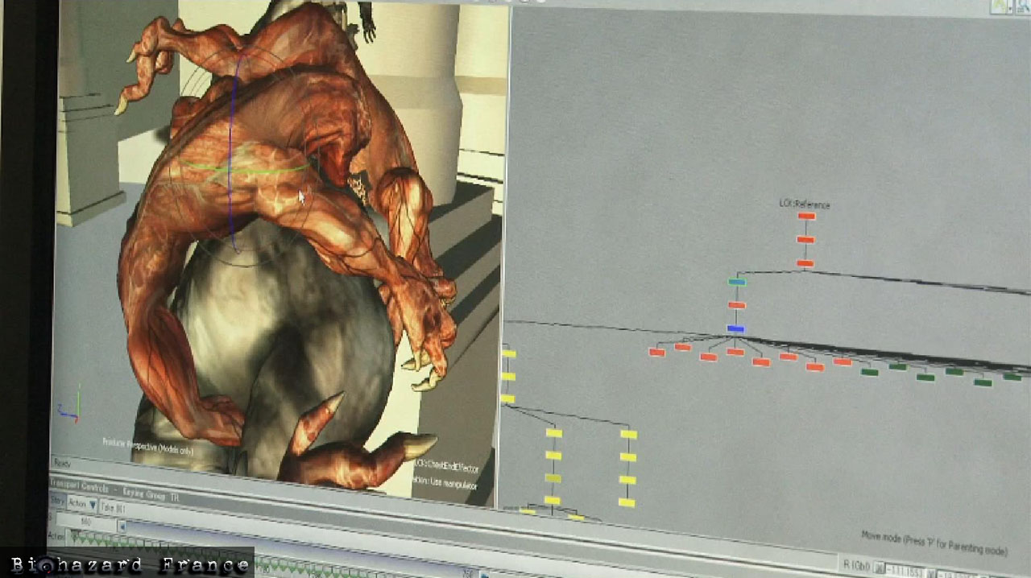Switch to the Story tab
The image size is (1031, 578).
coord(57,502)
